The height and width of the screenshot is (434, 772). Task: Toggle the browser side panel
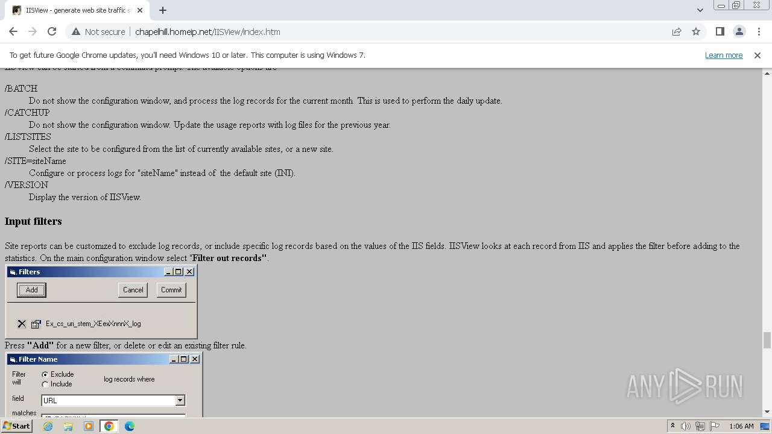click(720, 32)
